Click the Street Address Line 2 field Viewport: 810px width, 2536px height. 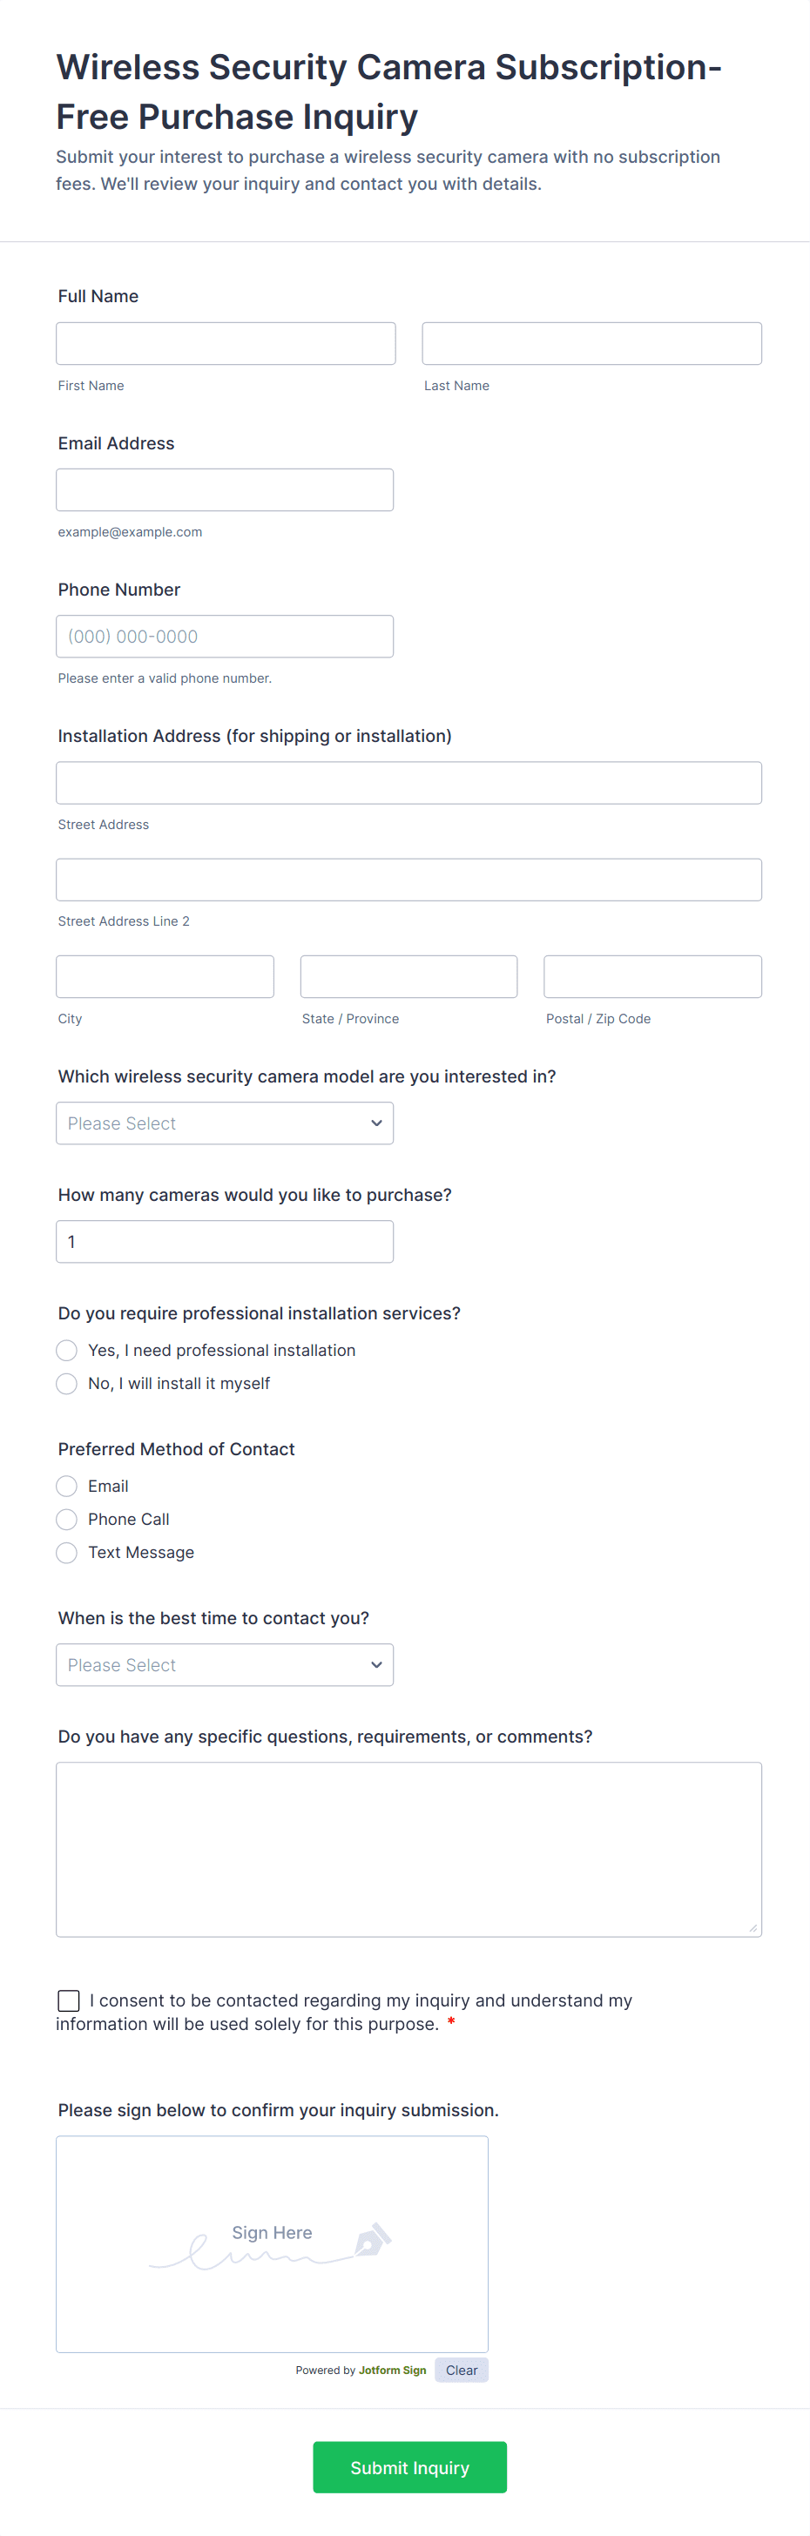pyautogui.click(x=408, y=880)
